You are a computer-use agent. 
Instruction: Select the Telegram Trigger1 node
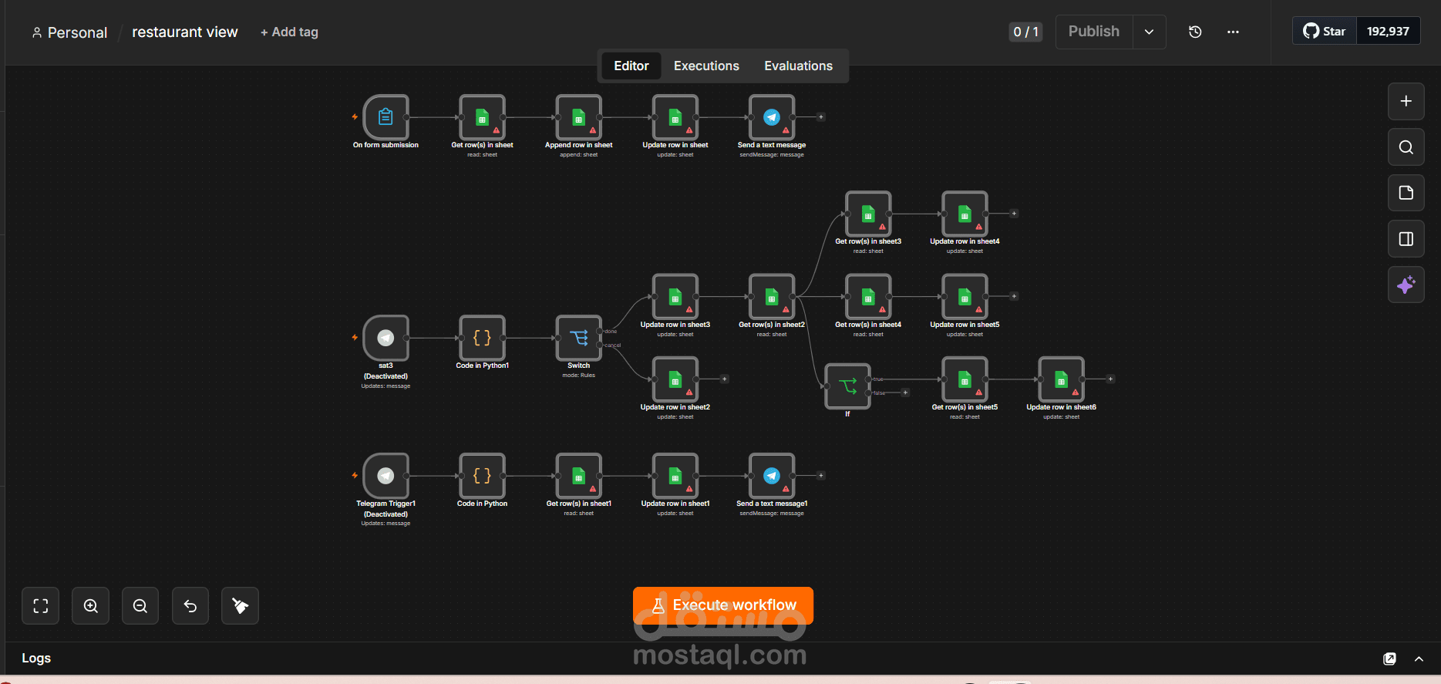pyautogui.click(x=386, y=476)
